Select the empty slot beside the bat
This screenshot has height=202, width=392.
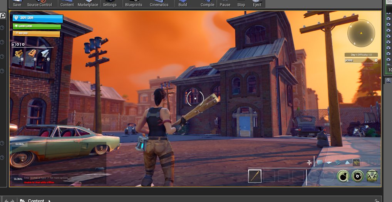tap(269, 176)
